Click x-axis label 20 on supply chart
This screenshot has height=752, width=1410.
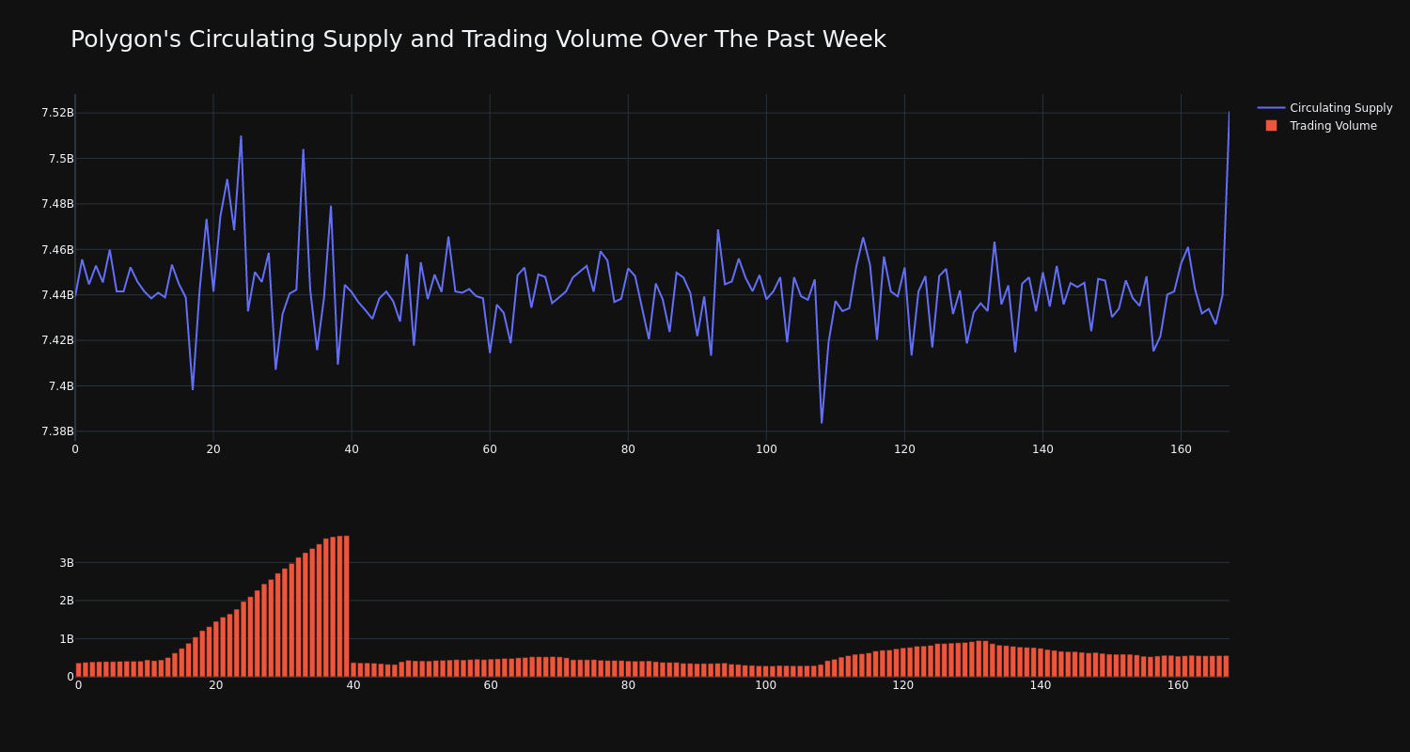click(x=213, y=449)
